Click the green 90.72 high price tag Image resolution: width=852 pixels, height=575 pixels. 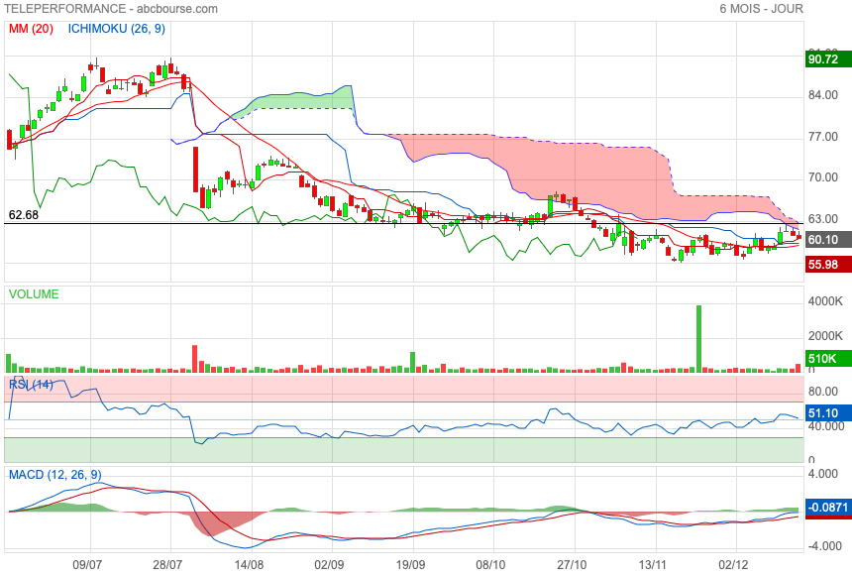click(x=828, y=58)
